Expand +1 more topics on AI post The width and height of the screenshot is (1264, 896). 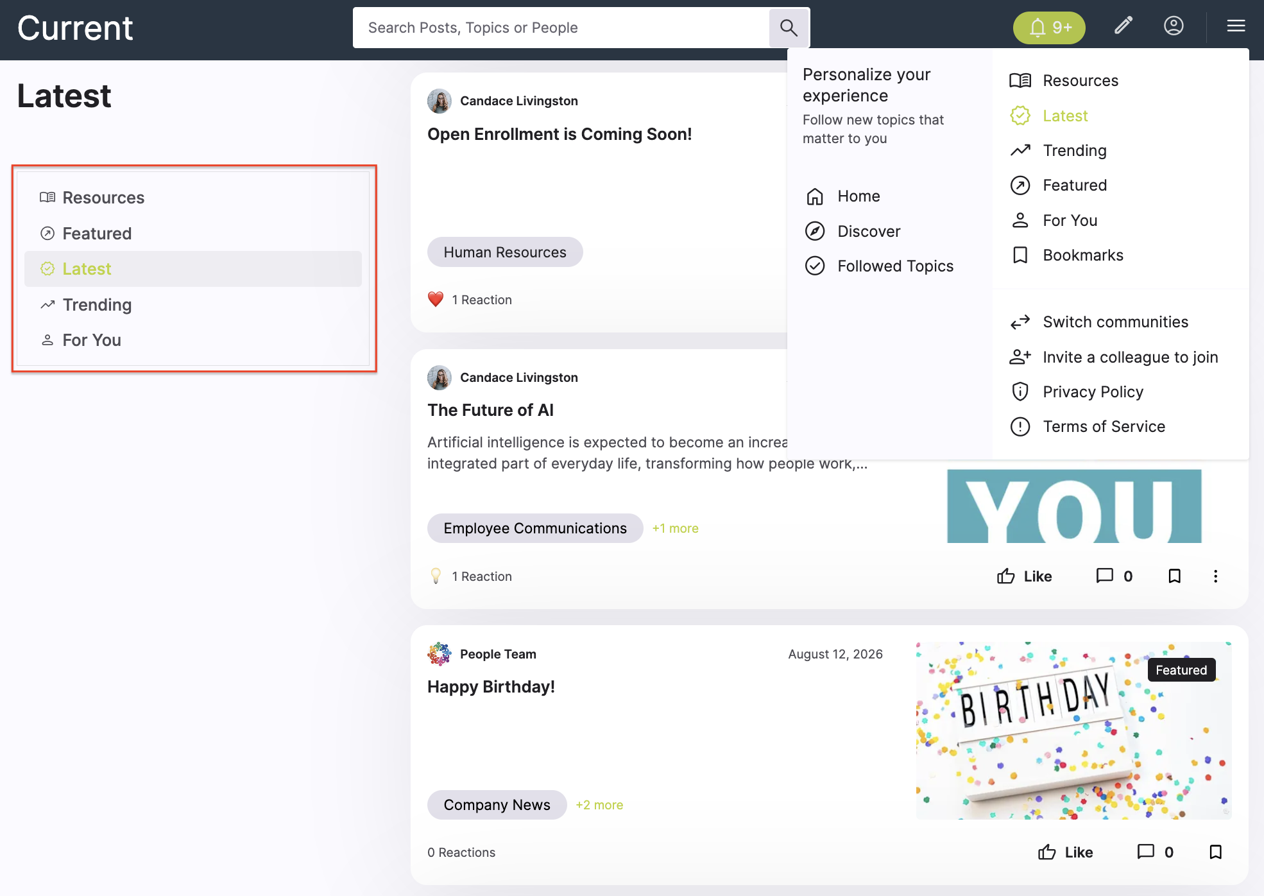pos(675,528)
